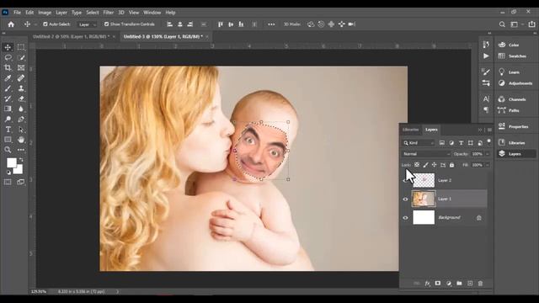Open the Color panel
Image resolution: width=539 pixels, height=303 pixels.
pyautogui.click(x=509, y=45)
